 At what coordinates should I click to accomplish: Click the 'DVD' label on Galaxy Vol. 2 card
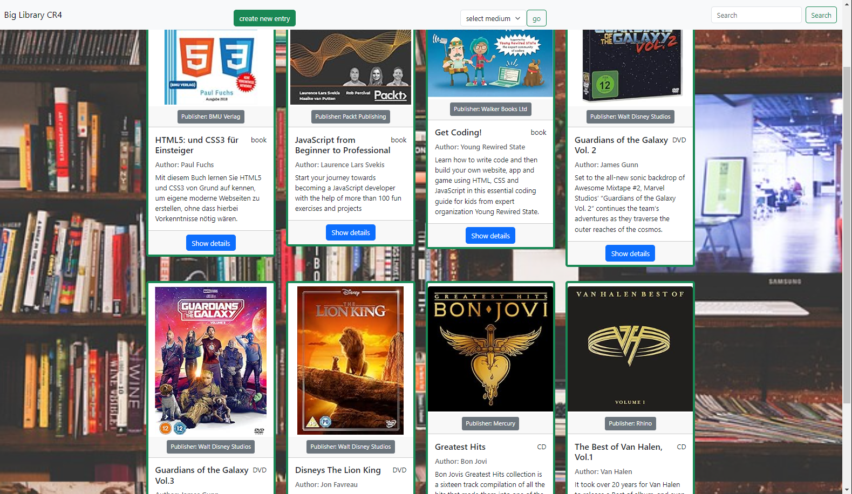pos(679,140)
